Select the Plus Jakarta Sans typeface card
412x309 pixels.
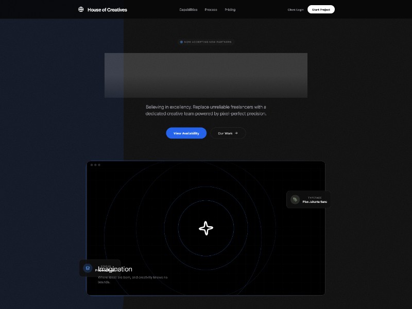pos(309,199)
